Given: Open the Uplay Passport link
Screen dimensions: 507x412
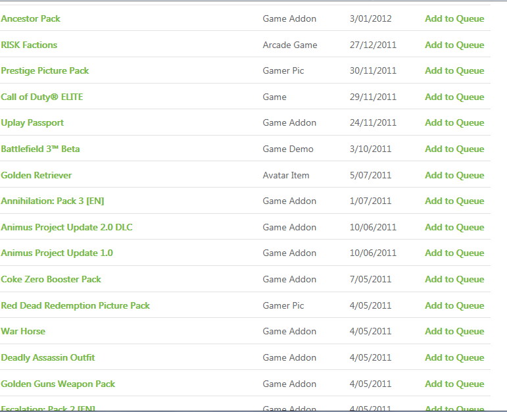Looking at the screenshot, I should tap(32, 123).
